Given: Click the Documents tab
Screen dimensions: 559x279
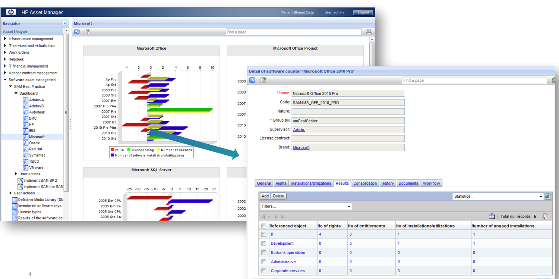Looking at the screenshot, I should click(x=408, y=183).
